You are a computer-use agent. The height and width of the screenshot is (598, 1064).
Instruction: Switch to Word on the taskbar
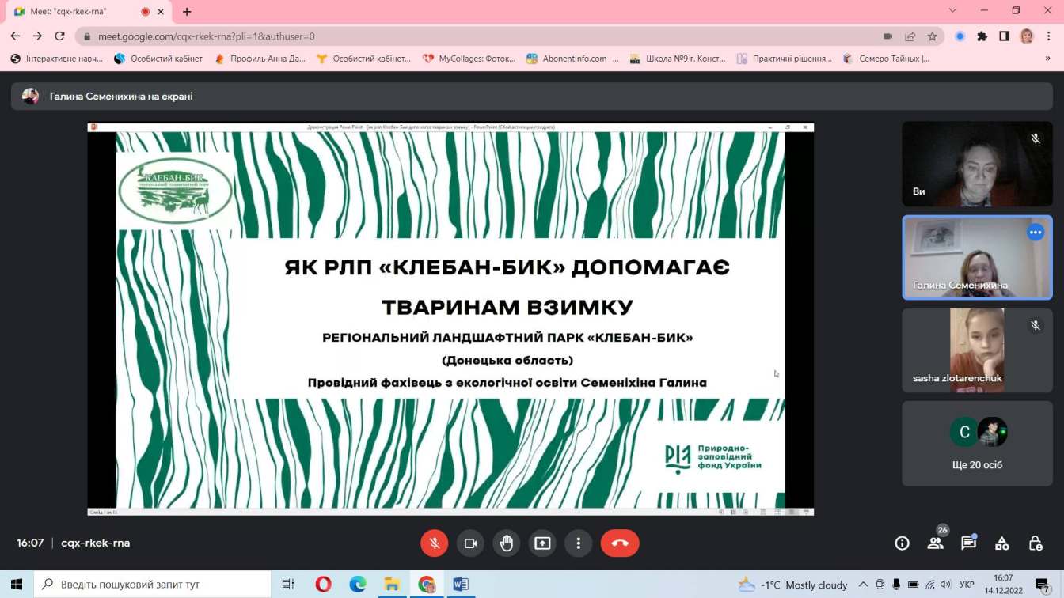tap(461, 585)
